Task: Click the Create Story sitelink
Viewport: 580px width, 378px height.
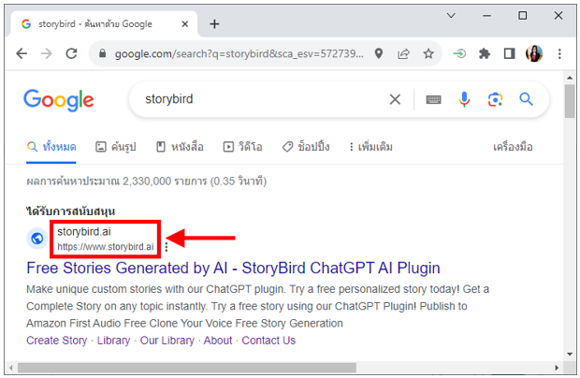Action: [56, 341]
